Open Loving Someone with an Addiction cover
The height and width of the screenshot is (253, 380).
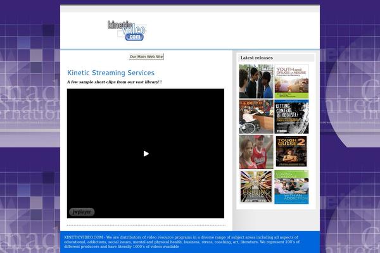point(291,187)
